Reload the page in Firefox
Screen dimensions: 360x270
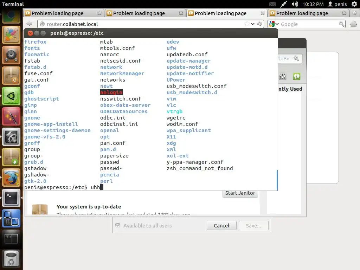coord(259,24)
